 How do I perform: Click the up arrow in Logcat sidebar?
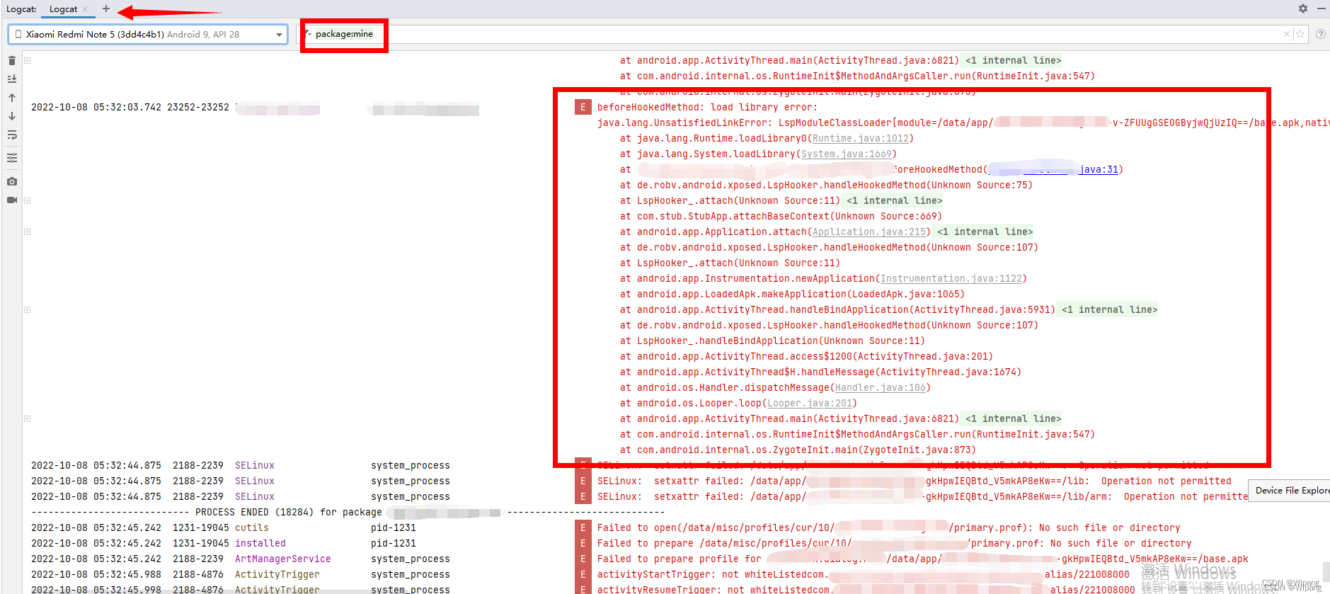click(12, 98)
